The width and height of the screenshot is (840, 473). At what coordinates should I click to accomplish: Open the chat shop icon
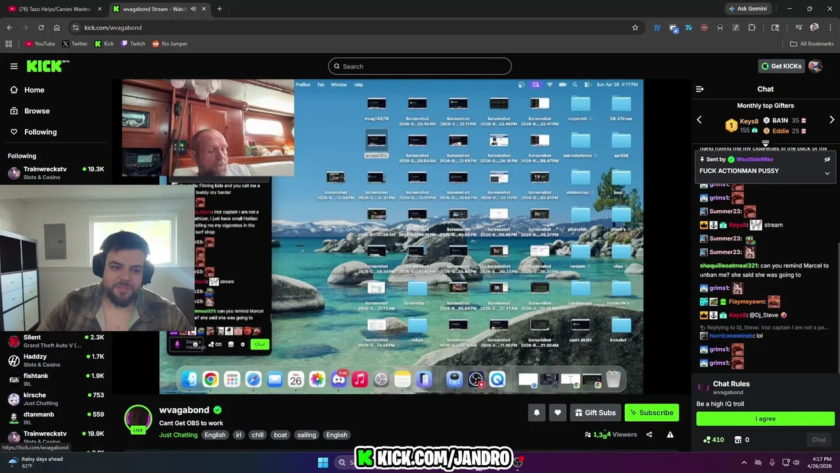pos(738,439)
